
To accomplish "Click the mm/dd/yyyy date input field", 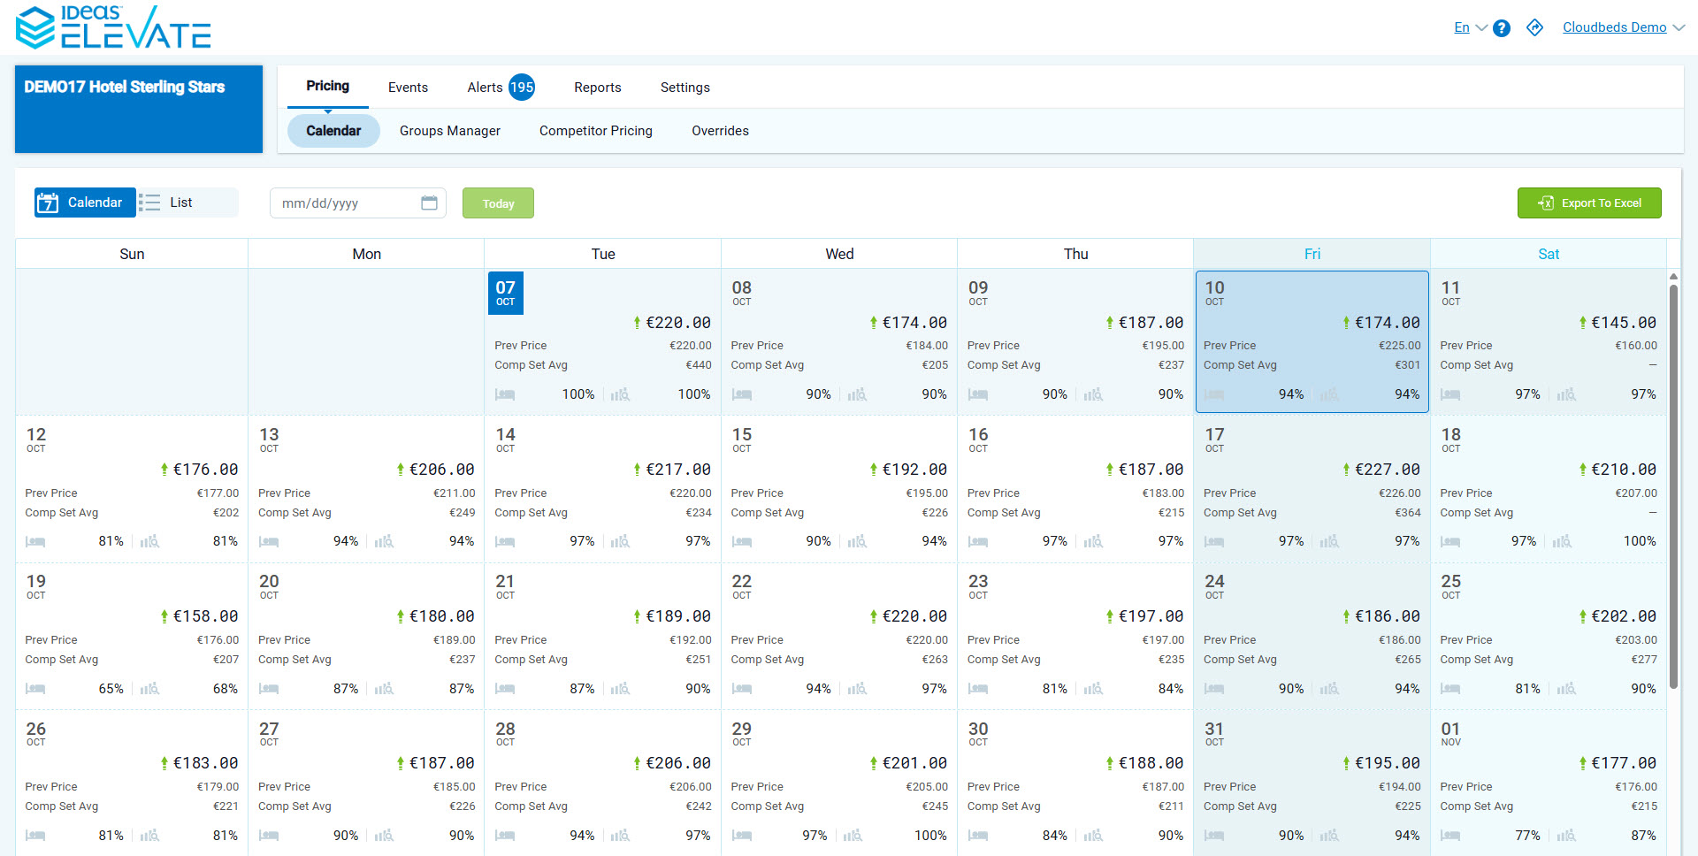I will [345, 203].
